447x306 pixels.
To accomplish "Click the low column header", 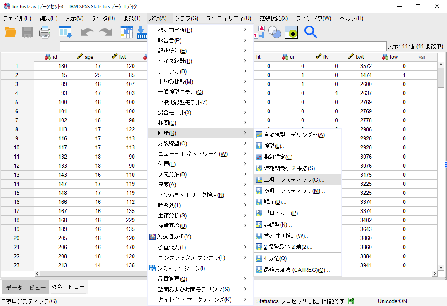I will [x=390, y=57].
